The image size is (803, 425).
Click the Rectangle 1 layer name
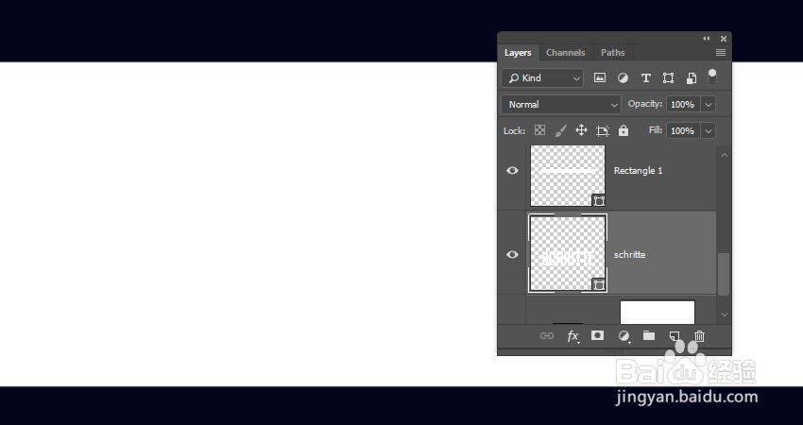pyautogui.click(x=638, y=171)
